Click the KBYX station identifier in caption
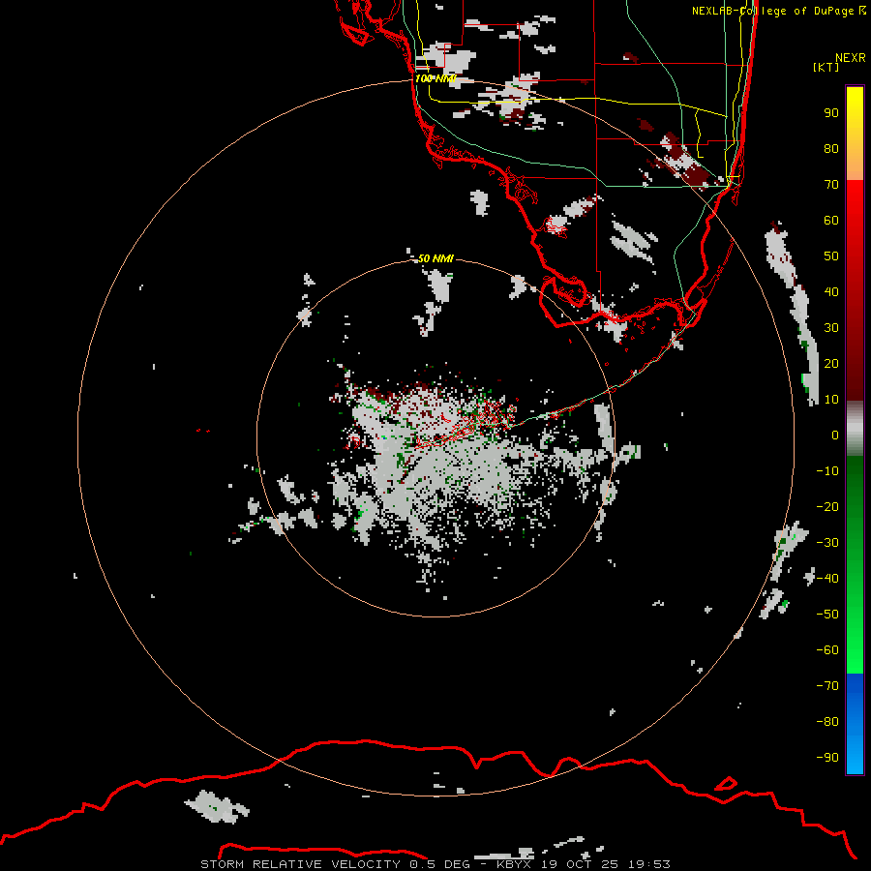Screen dimensions: 871x871 coord(514,864)
